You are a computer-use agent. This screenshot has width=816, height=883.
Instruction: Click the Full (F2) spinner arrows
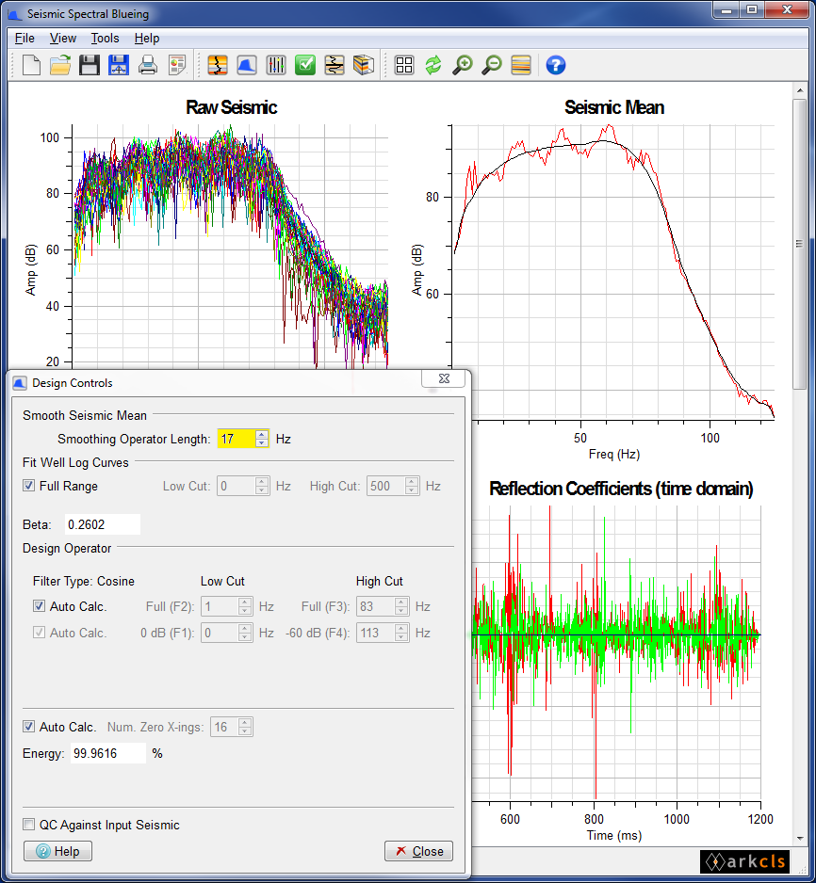tap(245, 606)
